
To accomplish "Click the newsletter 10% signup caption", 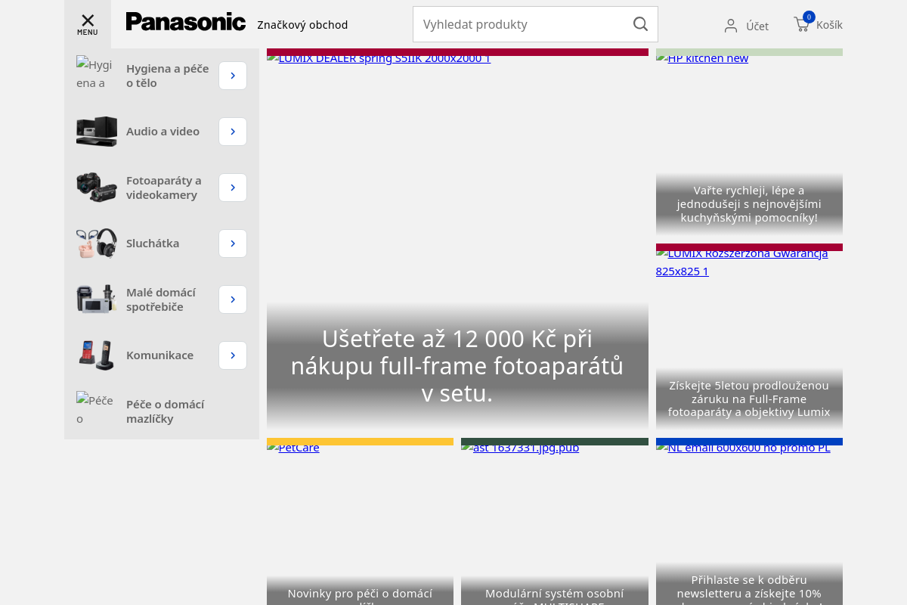I will coord(749,594).
